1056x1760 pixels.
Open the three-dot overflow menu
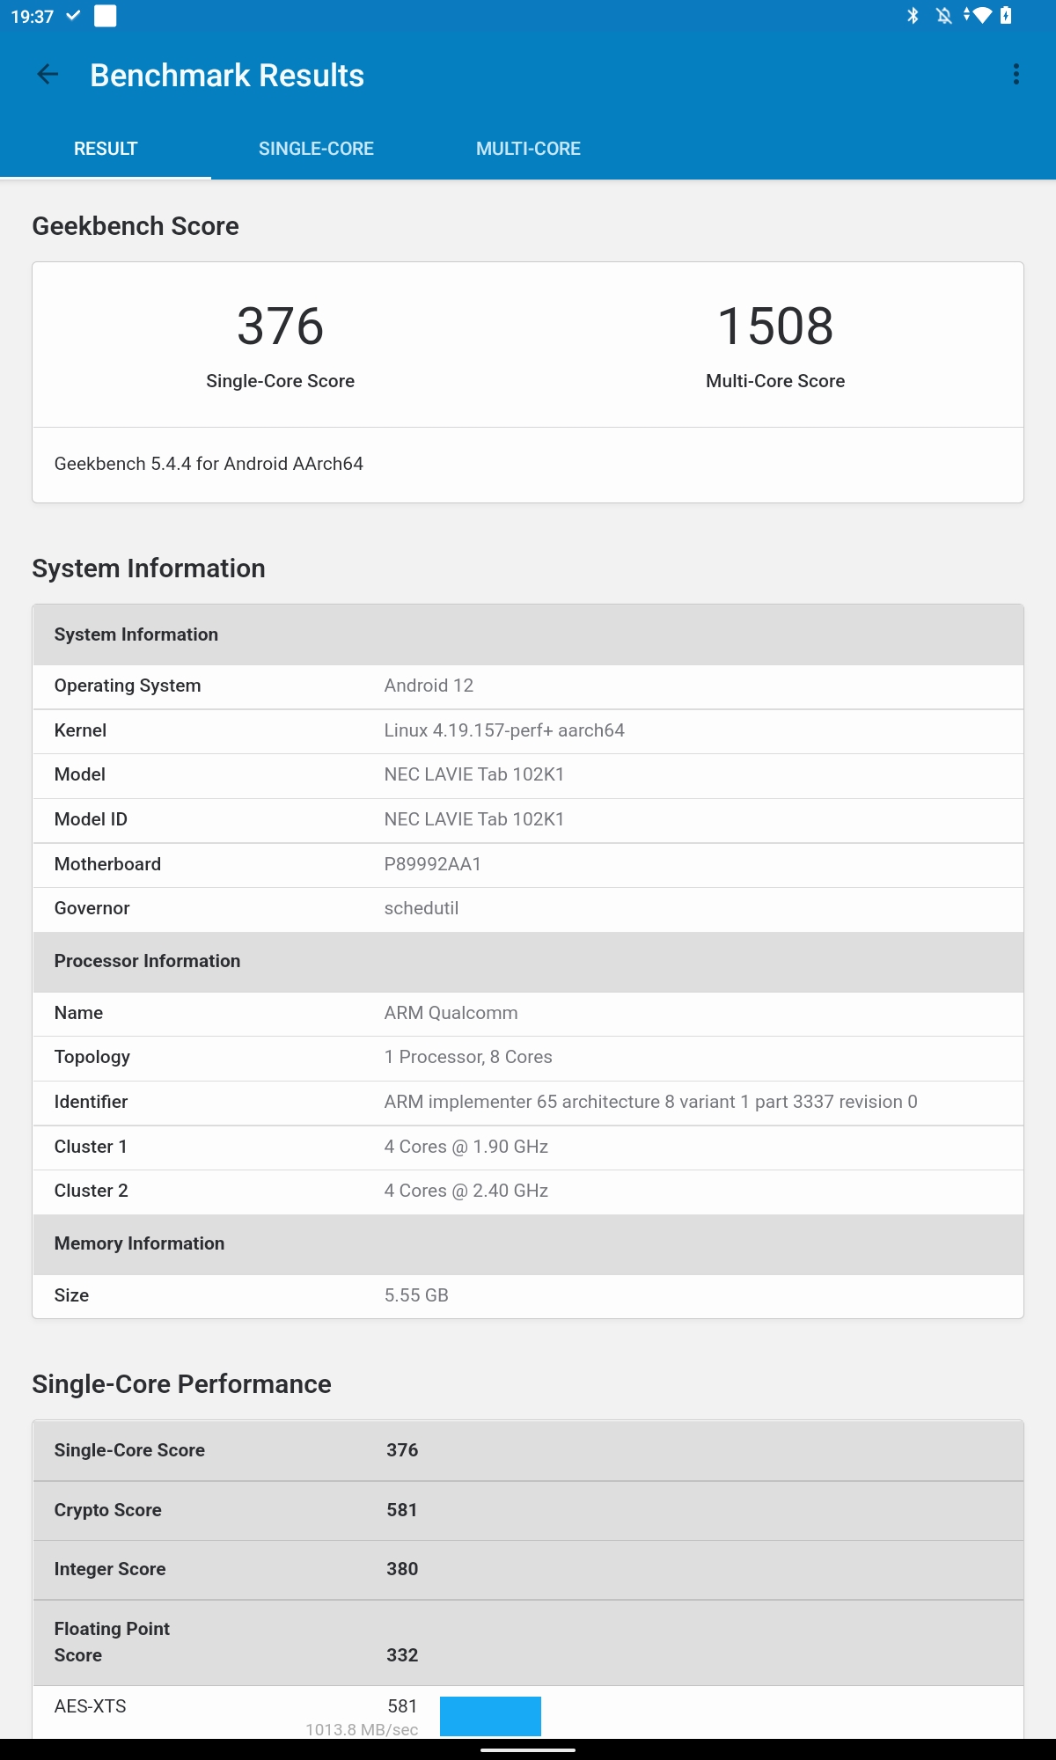(1016, 75)
